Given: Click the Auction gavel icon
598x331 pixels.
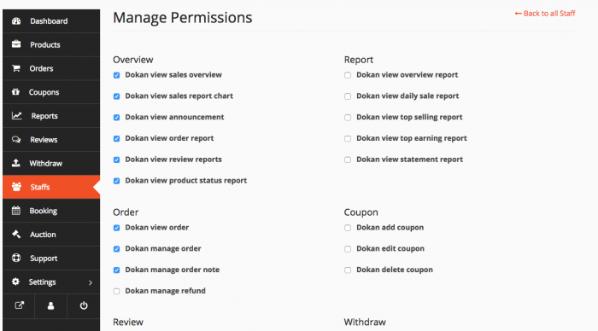Looking at the screenshot, I should click(16, 234).
